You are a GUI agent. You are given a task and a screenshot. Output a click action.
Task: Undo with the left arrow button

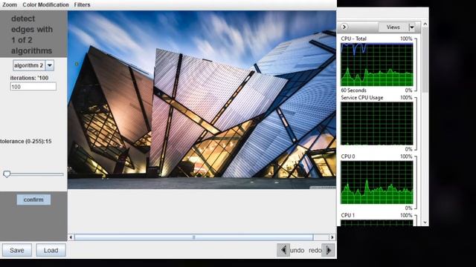283,250
